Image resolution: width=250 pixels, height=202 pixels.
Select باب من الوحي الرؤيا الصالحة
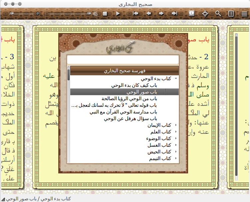pyautogui.click(x=129, y=99)
